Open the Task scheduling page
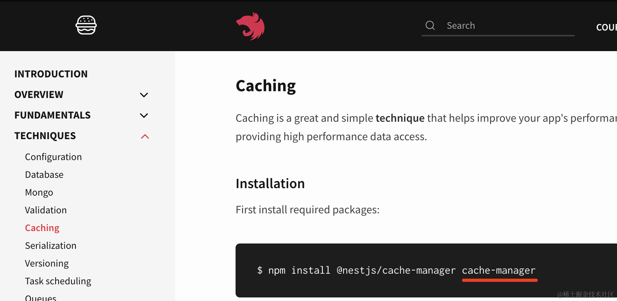Image resolution: width=617 pixels, height=301 pixels. 58,281
